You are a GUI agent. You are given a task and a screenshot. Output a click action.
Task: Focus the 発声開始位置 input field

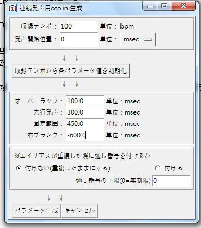click(79, 39)
